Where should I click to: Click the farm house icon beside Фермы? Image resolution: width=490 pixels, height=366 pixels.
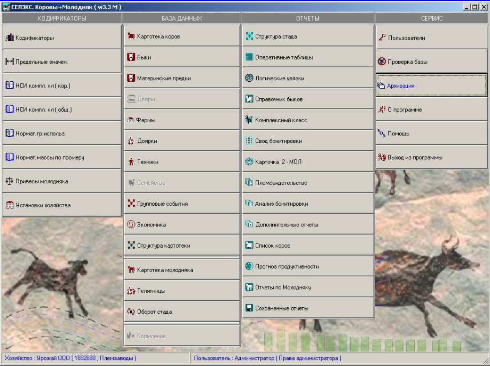pos(131,120)
